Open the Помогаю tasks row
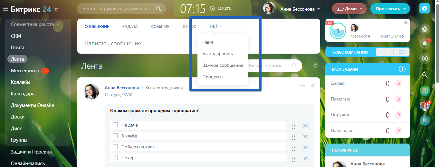Screen dimensions: 440x167 point(368,99)
